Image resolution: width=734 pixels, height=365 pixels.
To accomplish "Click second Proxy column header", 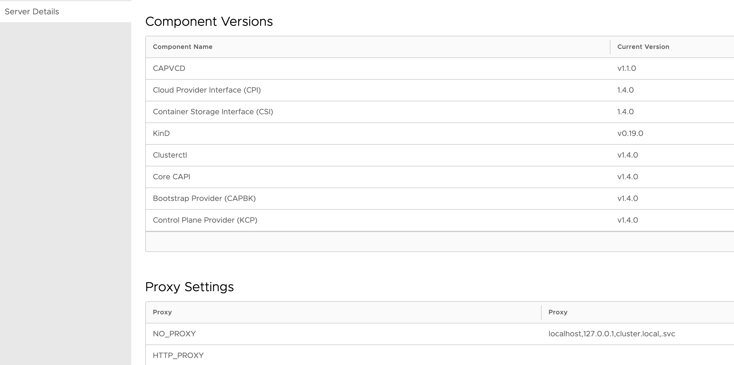I will 558,312.
